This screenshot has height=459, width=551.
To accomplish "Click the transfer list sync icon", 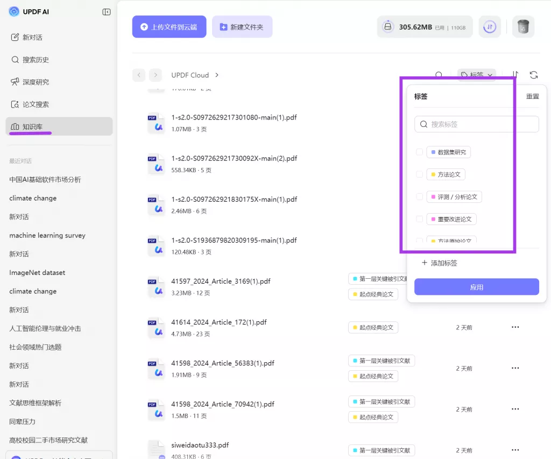I will tap(490, 26).
